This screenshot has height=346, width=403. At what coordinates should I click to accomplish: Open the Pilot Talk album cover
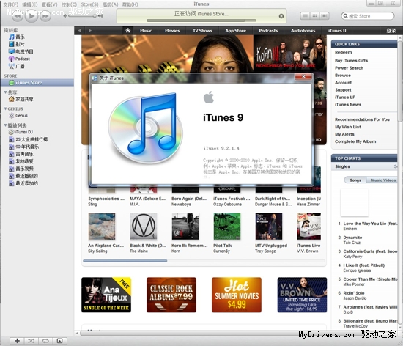coord(227,227)
